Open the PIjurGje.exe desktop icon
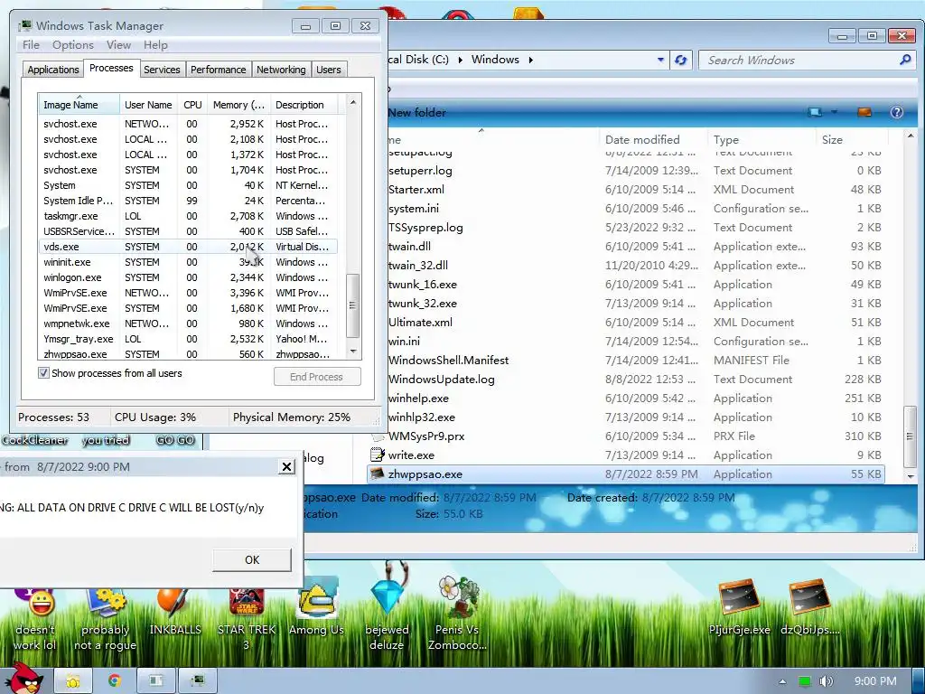This screenshot has width=925, height=694. coord(739,608)
